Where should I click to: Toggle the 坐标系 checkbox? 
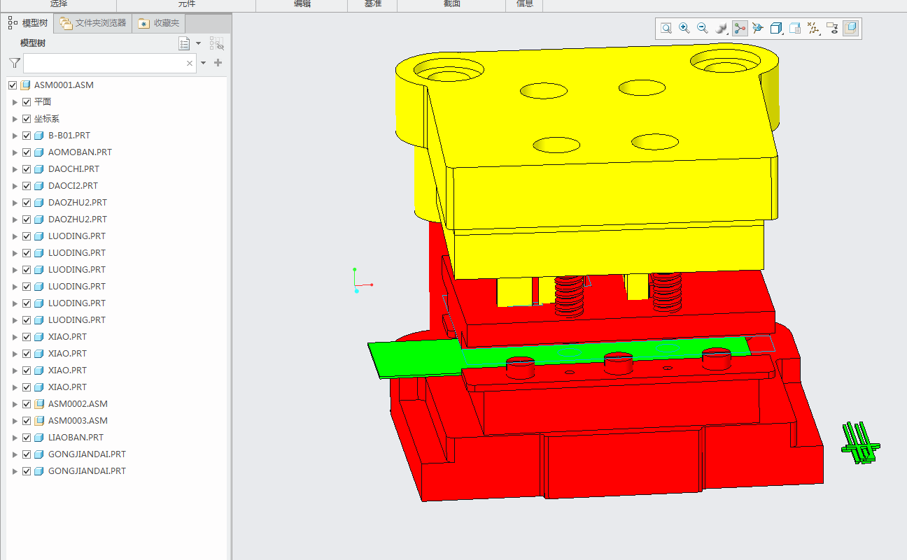click(x=27, y=119)
